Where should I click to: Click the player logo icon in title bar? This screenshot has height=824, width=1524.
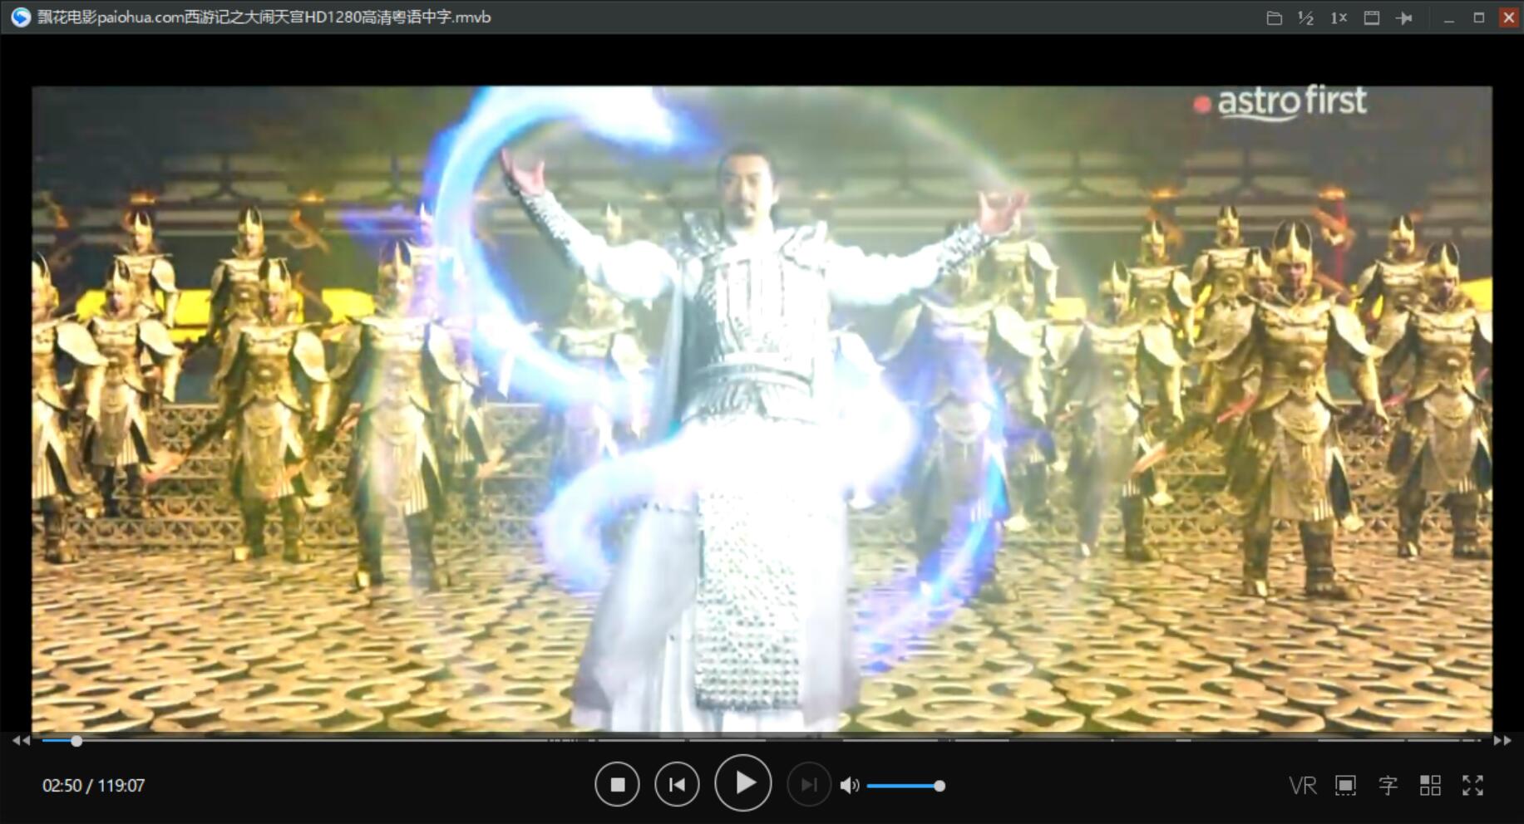tap(20, 17)
